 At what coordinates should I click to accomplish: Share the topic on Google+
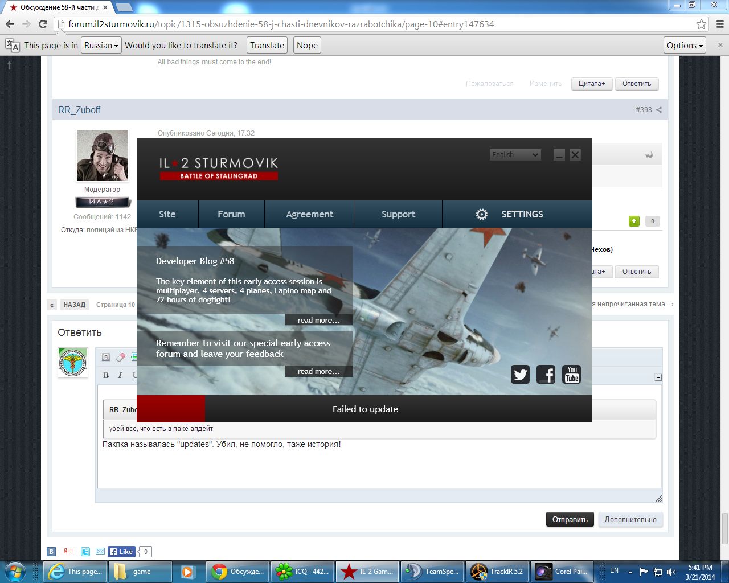point(68,551)
